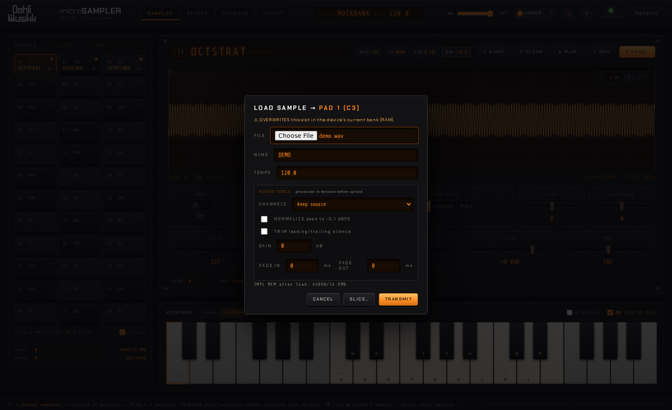Click the Dehli Musikk logo
Screen dimensions: 672x410
pos(22,13)
